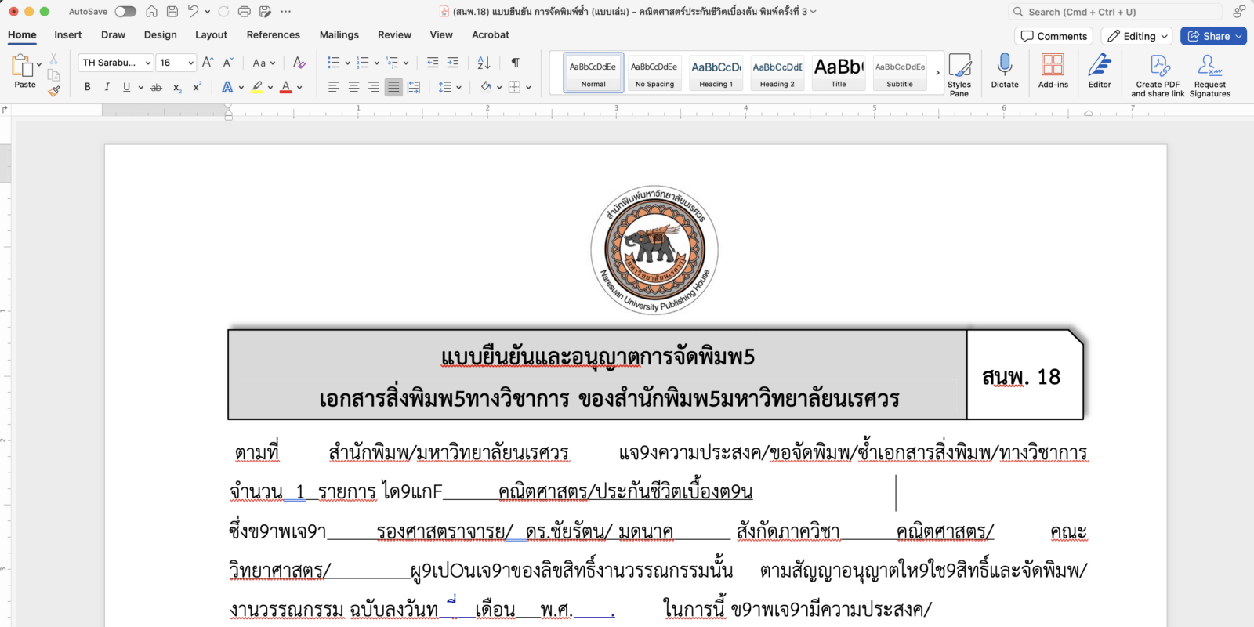Viewport: 1254px width, 627px height.
Task: Clear all formatting icon
Action: [x=299, y=63]
